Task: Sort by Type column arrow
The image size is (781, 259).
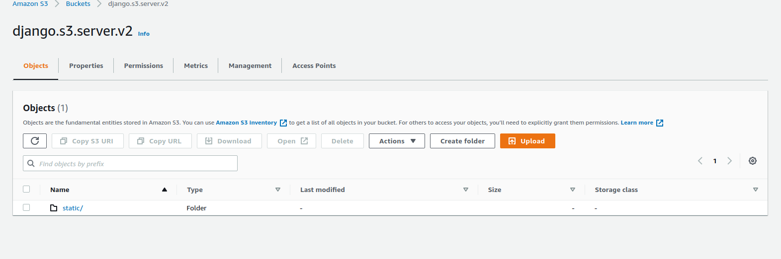Action: click(x=278, y=190)
